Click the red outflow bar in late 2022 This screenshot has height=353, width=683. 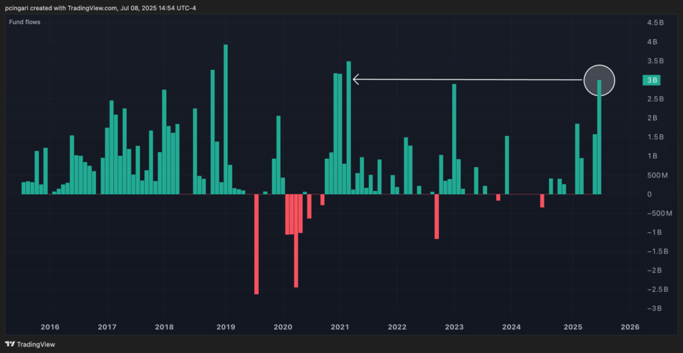point(437,216)
